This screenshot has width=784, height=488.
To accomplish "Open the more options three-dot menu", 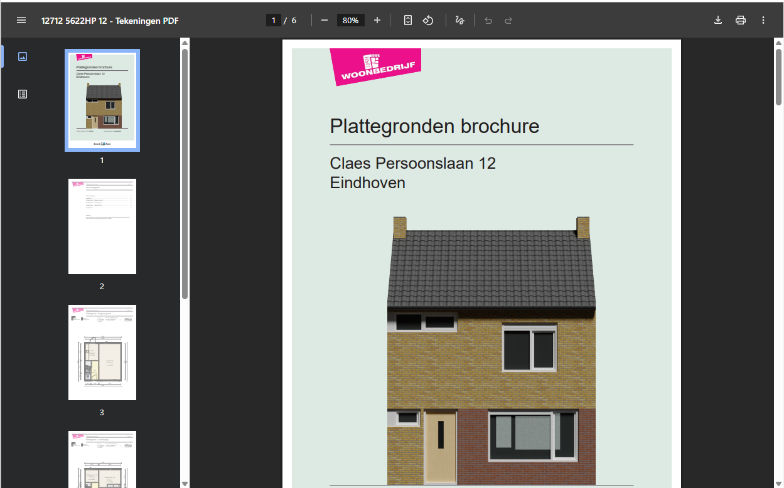I will pyautogui.click(x=763, y=19).
